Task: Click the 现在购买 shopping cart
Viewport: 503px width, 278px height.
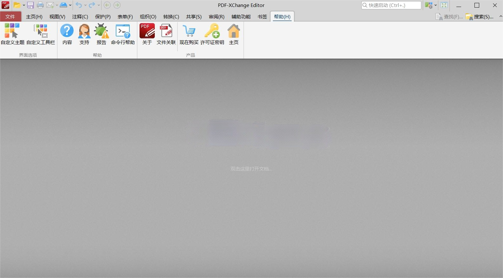Action: (x=189, y=34)
